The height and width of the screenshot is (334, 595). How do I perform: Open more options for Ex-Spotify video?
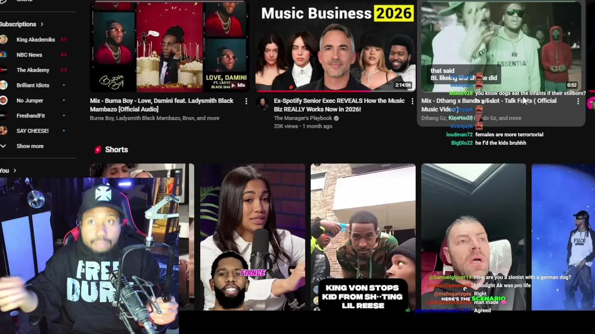(x=412, y=101)
